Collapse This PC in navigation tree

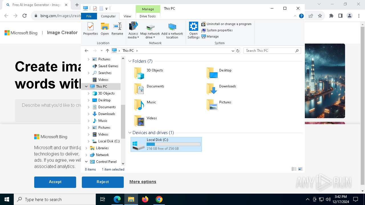pos(86,87)
